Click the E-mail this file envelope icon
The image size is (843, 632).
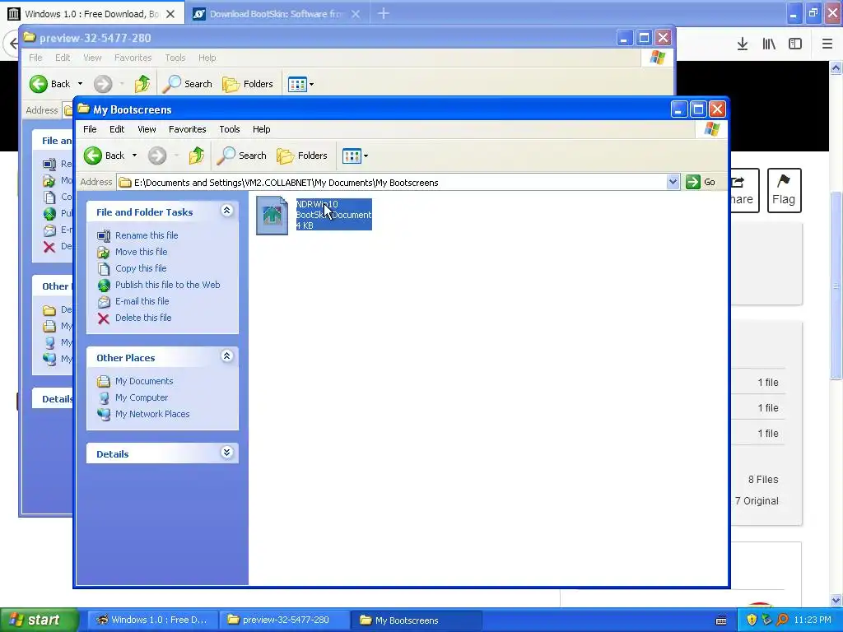(104, 302)
